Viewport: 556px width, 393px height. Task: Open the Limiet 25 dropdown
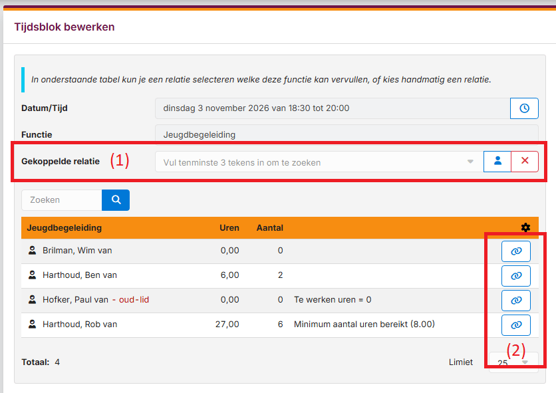coord(513,362)
